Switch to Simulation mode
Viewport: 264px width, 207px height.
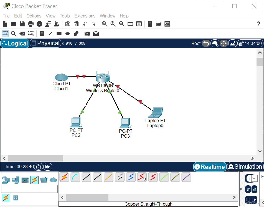[245, 167]
